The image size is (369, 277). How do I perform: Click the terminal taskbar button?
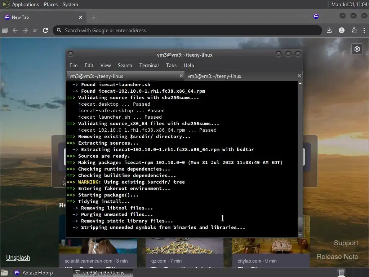click(x=103, y=273)
